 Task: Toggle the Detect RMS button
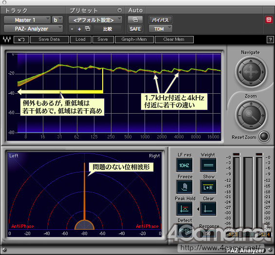coord(184,231)
